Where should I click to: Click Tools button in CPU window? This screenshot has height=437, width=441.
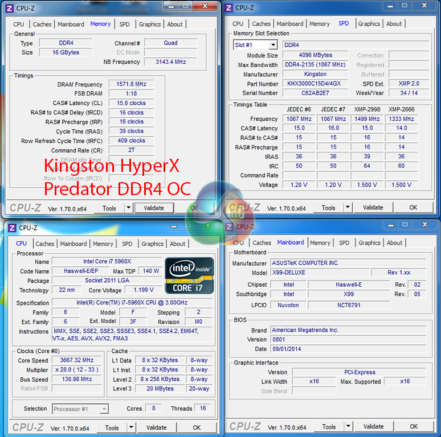click(x=112, y=428)
